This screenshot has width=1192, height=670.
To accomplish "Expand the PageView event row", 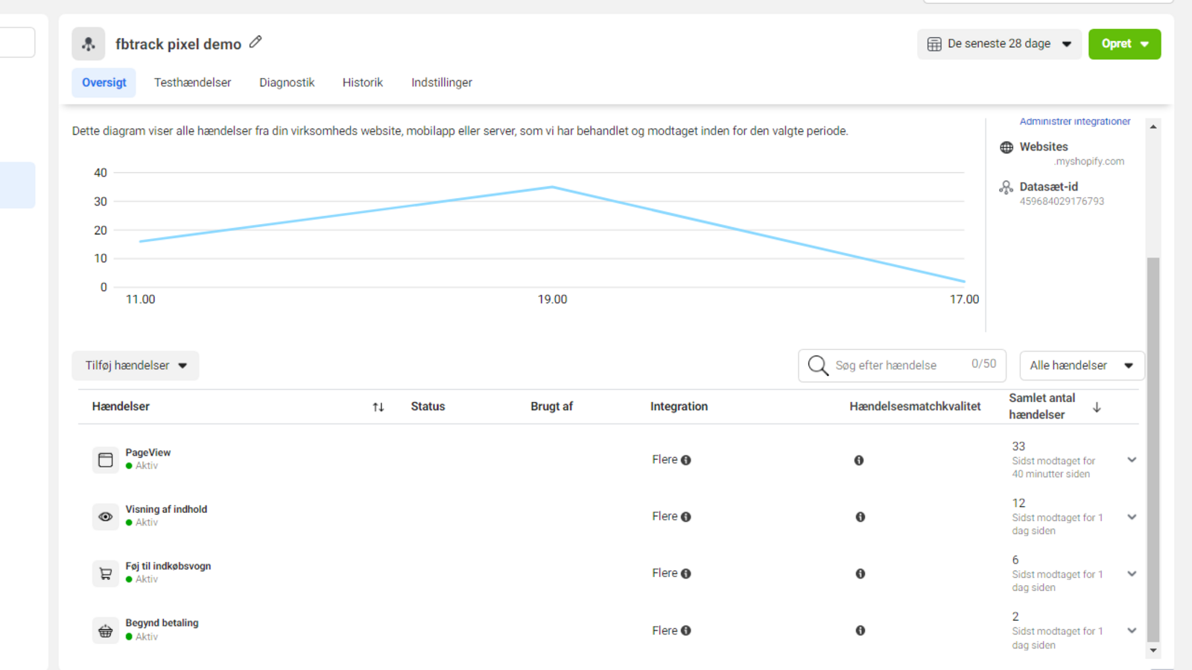I will [x=1132, y=460].
